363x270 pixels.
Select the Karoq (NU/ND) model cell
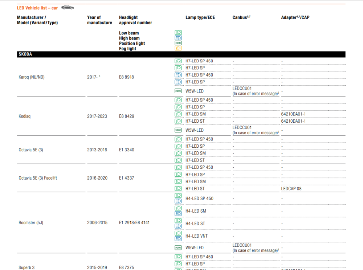point(32,77)
